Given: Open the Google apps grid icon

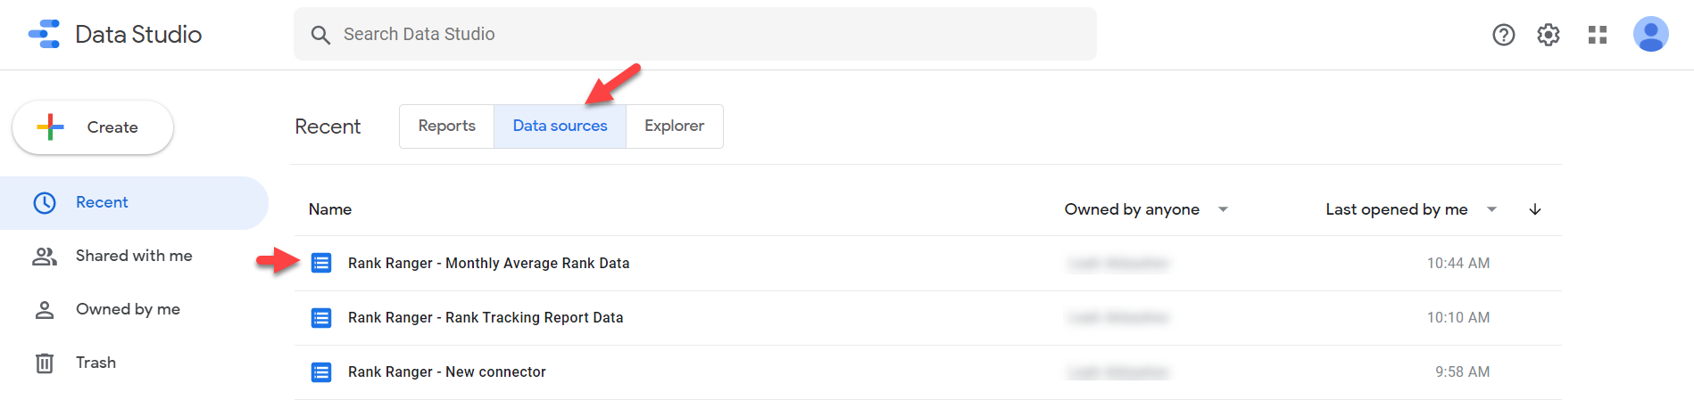Looking at the screenshot, I should pos(1598,35).
